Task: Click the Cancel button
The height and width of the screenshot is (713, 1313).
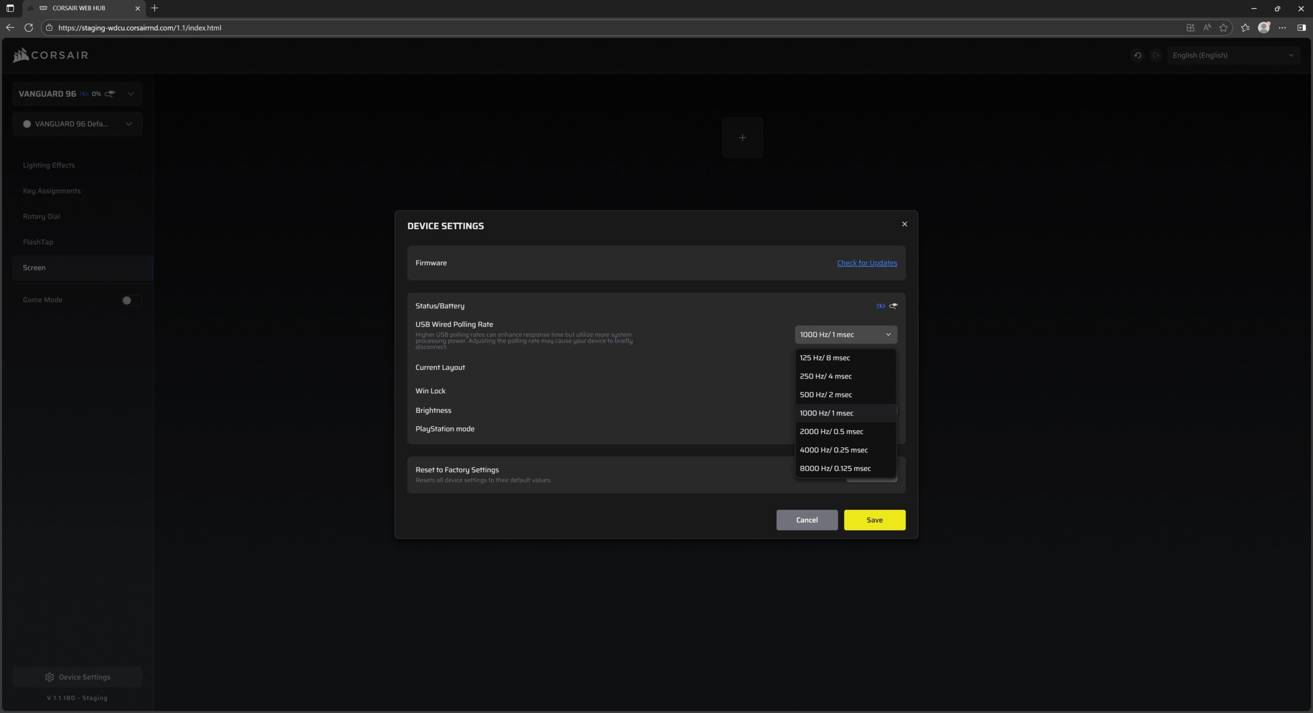Action: [x=807, y=520]
